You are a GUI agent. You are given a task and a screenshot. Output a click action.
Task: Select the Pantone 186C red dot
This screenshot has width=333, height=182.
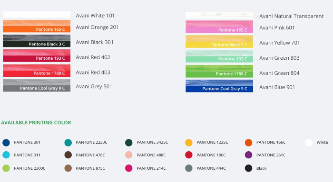tap(189, 155)
